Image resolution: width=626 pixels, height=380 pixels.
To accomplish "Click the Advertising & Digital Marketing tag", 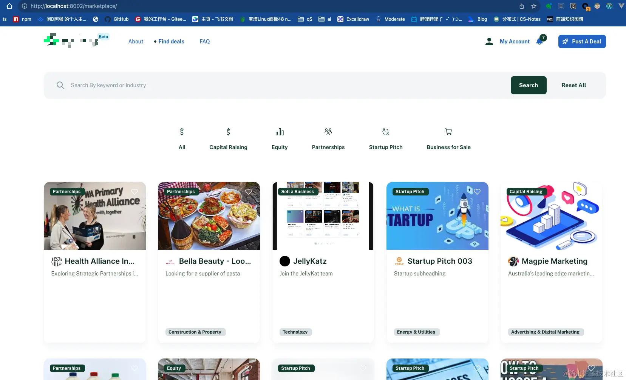I will (x=546, y=332).
